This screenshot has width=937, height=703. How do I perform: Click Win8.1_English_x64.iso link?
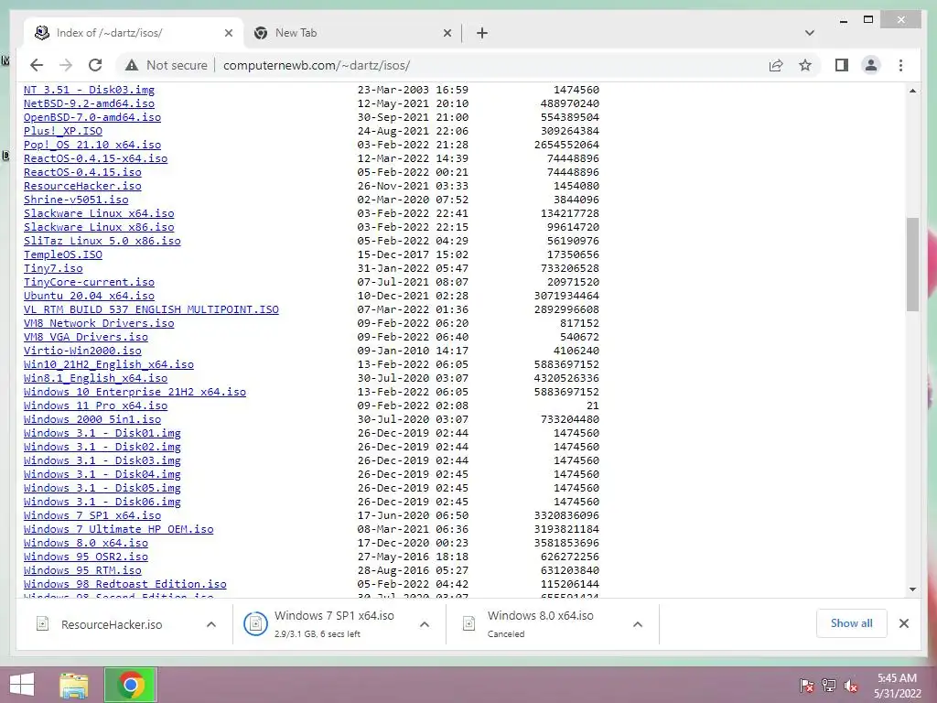95,378
